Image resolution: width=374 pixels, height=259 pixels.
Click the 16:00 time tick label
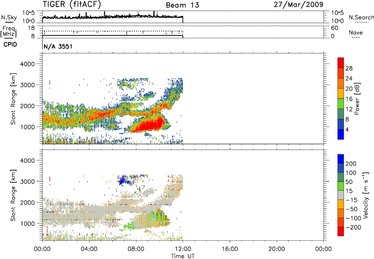(230, 249)
